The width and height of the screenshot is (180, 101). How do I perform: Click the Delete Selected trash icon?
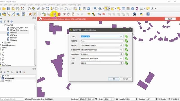[59, 14]
